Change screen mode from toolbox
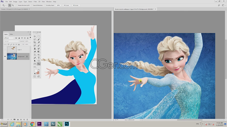 tap(39, 77)
